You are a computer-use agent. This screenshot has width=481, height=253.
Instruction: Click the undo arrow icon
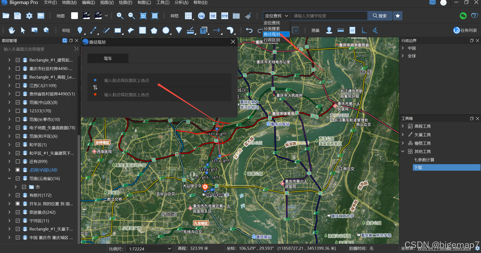pyautogui.click(x=249, y=30)
